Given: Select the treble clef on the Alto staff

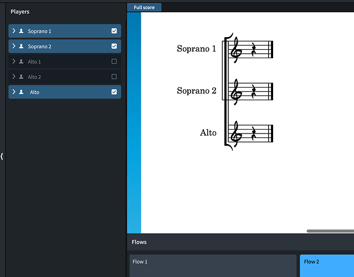Looking at the screenshot, I should coord(236,134).
